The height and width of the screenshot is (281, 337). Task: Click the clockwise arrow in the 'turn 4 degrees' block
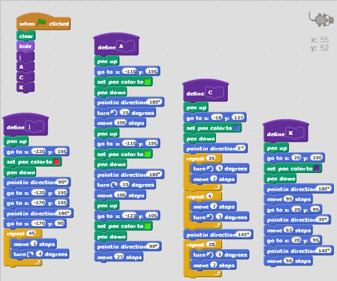(x=31, y=254)
